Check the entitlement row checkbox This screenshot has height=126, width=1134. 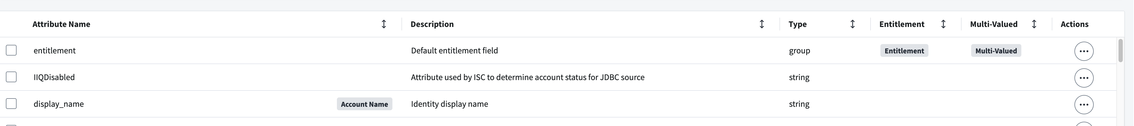pyautogui.click(x=11, y=50)
